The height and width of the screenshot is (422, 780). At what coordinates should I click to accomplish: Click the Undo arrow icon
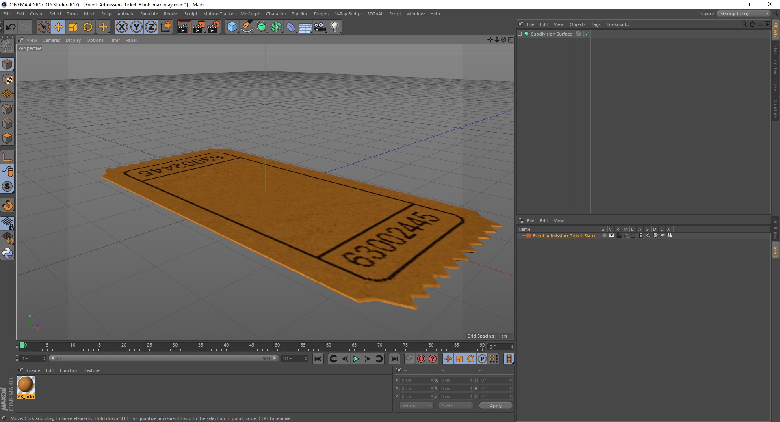[x=11, y=27]
